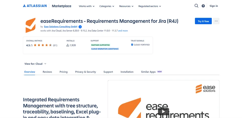
Task: Switch to the Reviews tab
Action: (47, 72)
